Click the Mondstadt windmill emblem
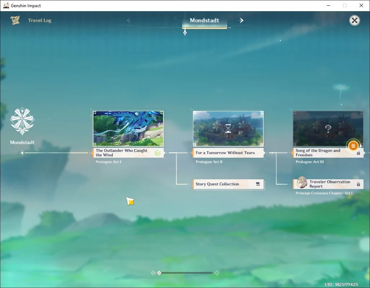This screenshot has width=370, height=288. [22, 121]
